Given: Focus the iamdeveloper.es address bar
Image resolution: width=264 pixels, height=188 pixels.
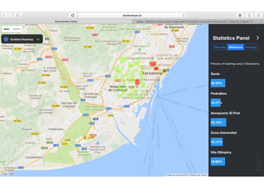Looking at the screenshot, I should [132, 15].
